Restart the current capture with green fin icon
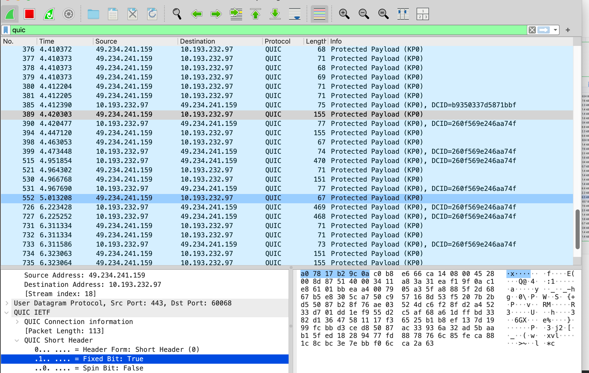589x373 pixels. [49, 14]
